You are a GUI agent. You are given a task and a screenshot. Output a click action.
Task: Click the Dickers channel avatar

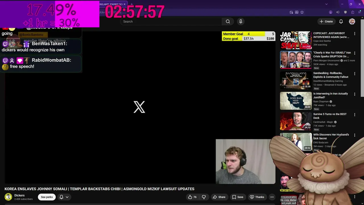coord(8,197)
